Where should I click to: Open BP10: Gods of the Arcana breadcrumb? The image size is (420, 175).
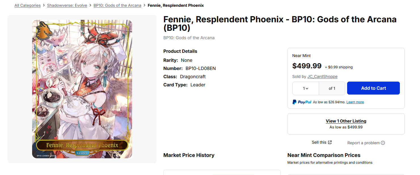click(117, 5)
